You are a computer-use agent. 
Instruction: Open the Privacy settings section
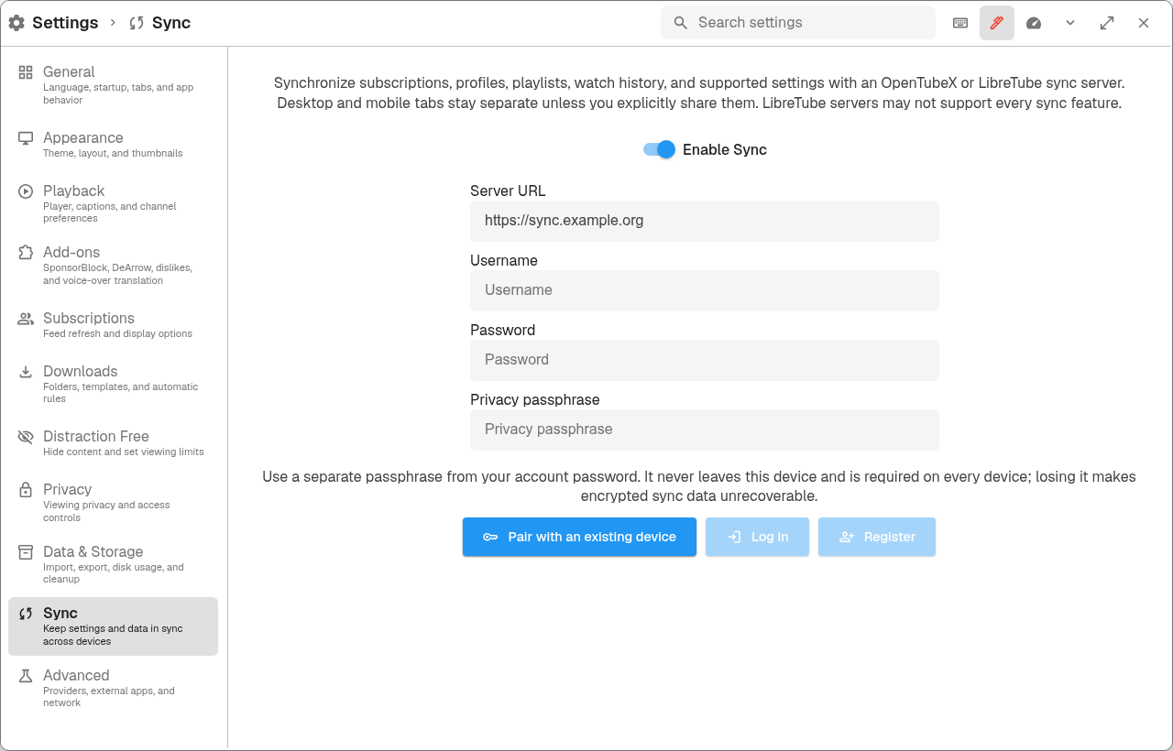click(114, 503)
